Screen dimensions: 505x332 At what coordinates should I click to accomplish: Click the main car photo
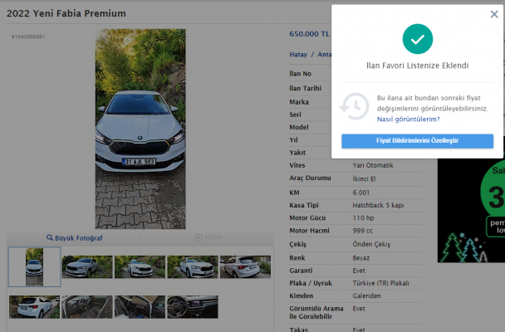coord(140,129)
